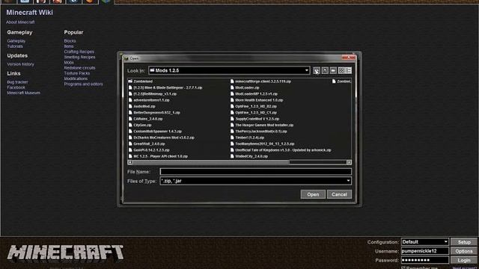Open the Modifications wiki link
Image resolution: width=479 pixels, height=269 pixels.
76,78
